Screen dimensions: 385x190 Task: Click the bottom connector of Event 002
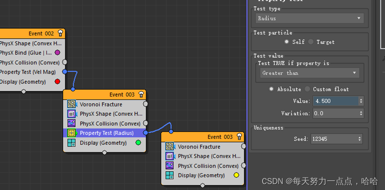[x=24, y=91]
